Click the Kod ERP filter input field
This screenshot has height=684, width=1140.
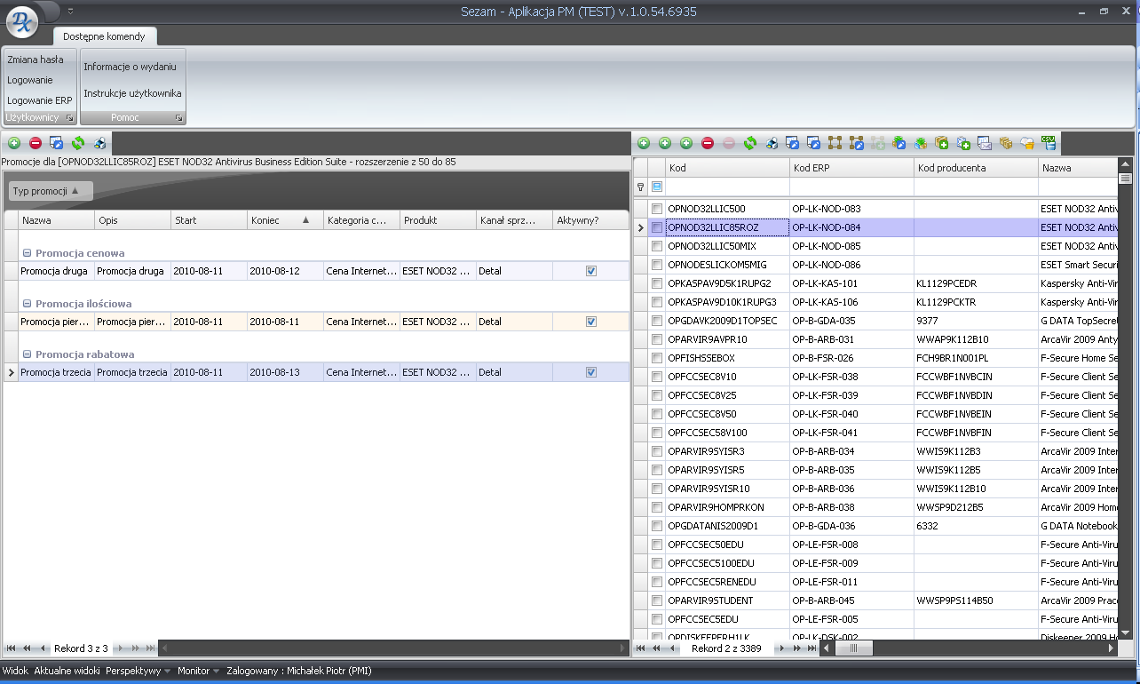[851, 187]
